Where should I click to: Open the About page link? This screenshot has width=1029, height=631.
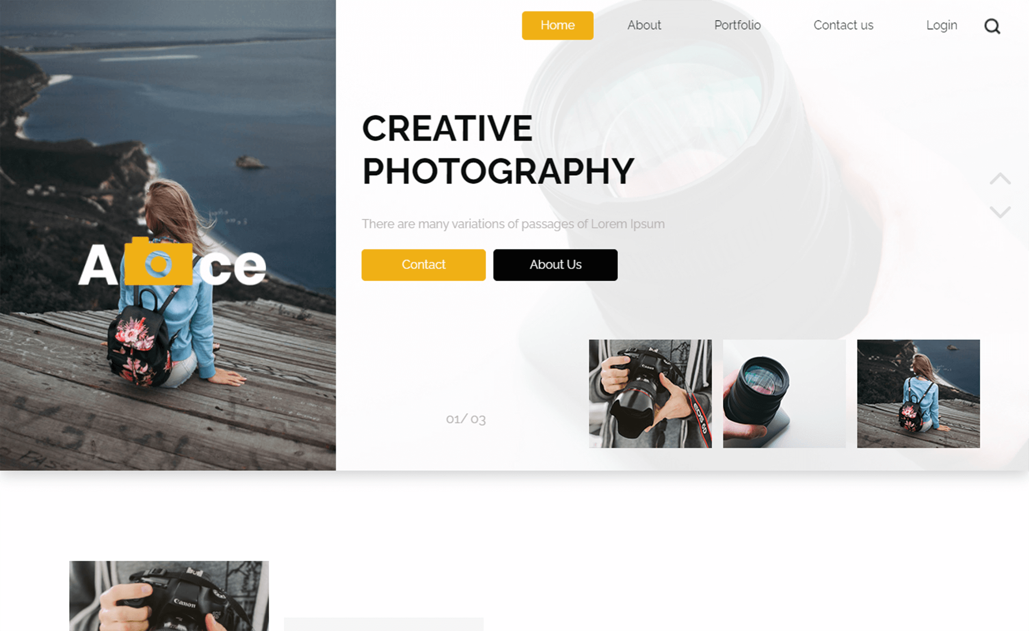coord(643,25)
